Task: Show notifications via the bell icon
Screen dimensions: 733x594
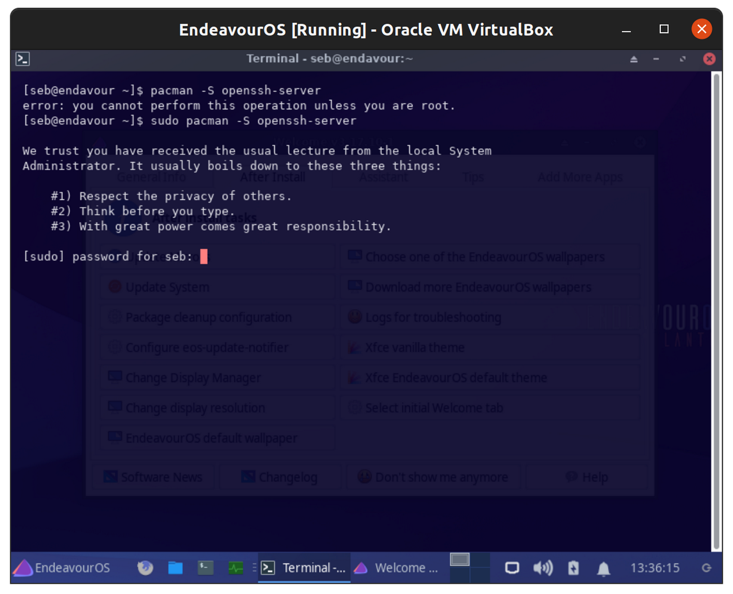Action: pos(604,568)
